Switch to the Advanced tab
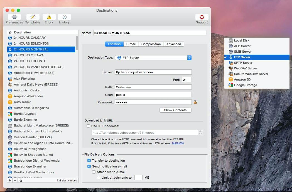 [x=174, y=44]
